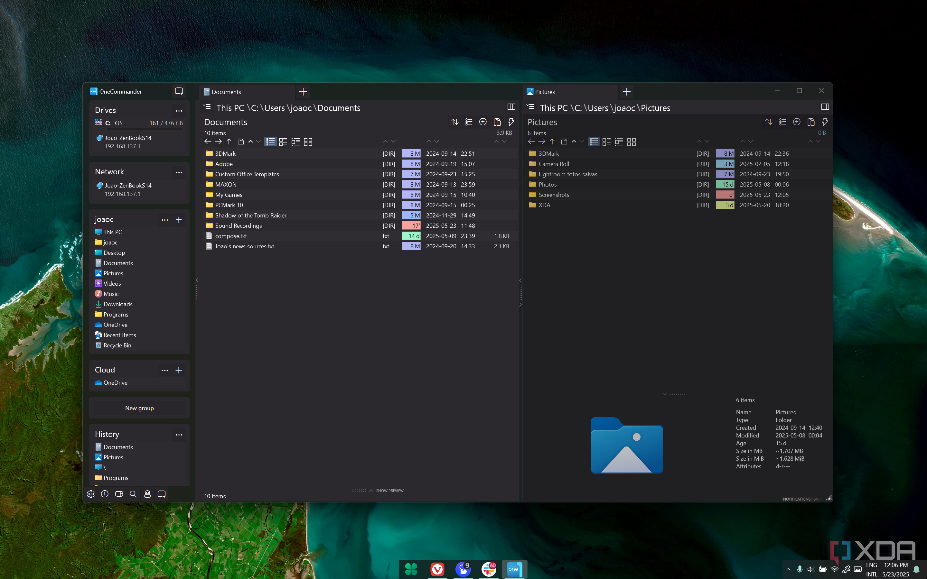Click joaoc in the Pictures breadcrumb path
Viewport: 927px width, 579px height.
[x=624, y=108]
